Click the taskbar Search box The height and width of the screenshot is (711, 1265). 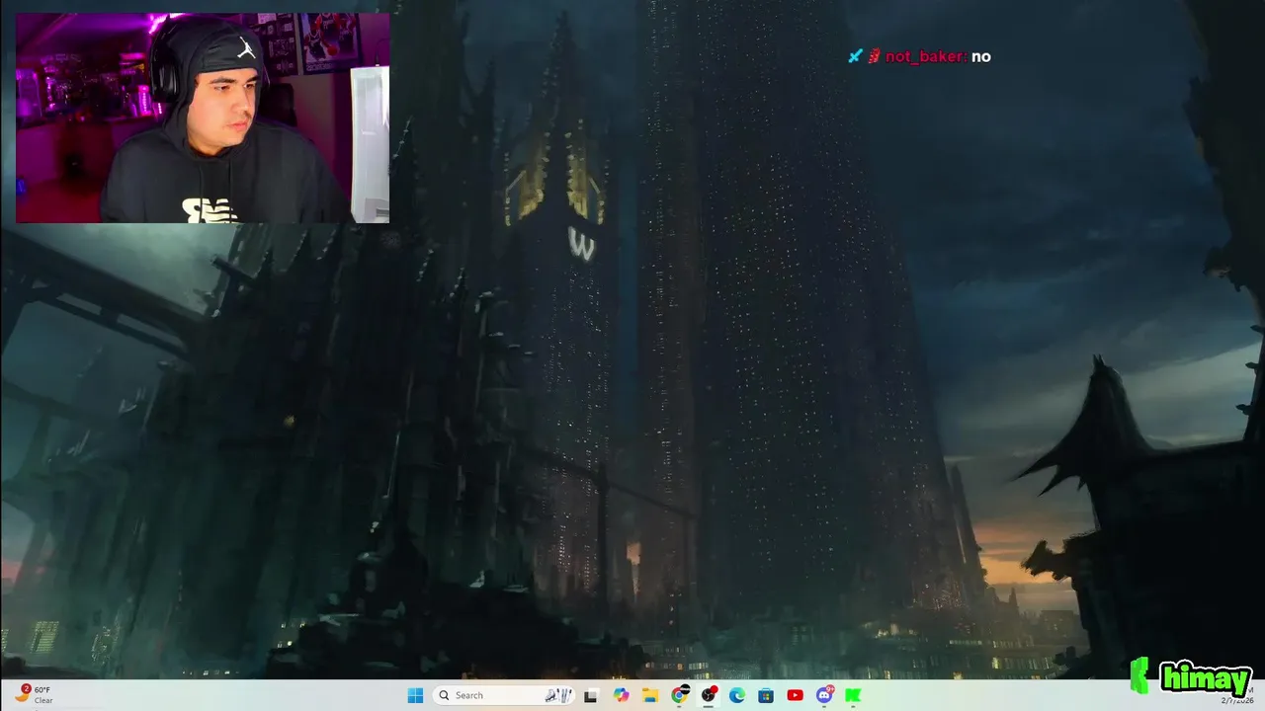[x=503, y=695]
